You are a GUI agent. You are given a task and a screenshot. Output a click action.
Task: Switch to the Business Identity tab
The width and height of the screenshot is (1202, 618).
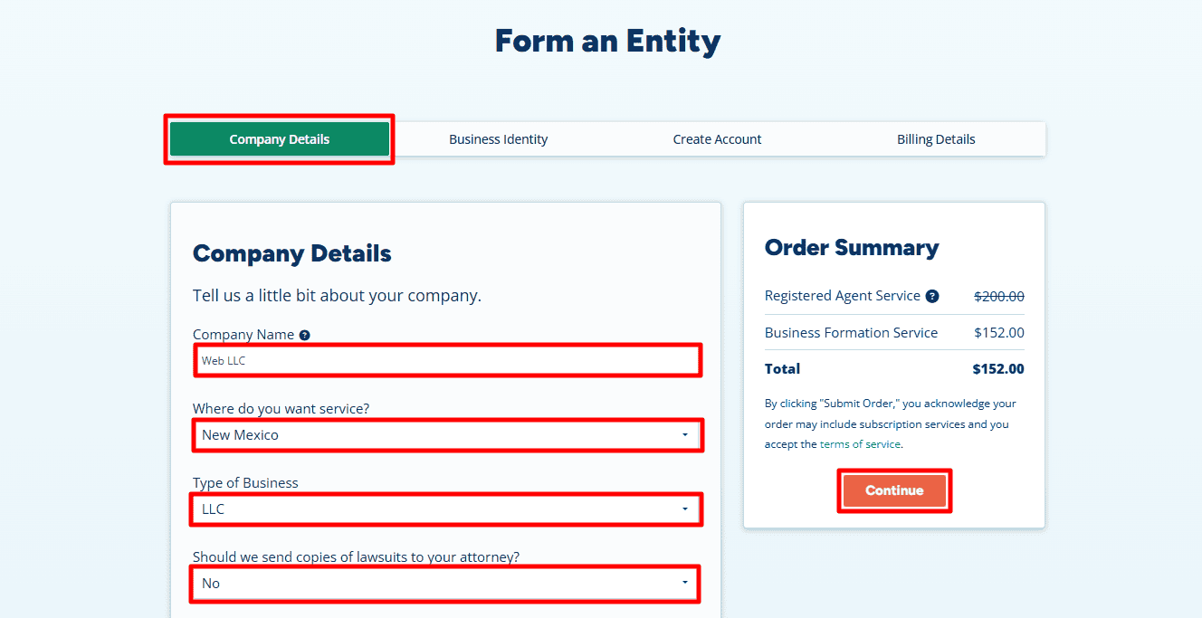(499, 139)
